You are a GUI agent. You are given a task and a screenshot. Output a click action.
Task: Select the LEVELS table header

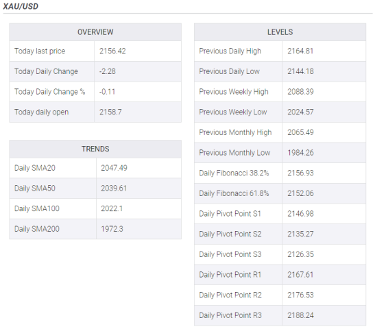click(x=280, y=32)
